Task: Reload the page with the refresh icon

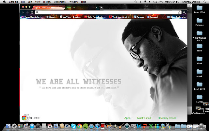Action: pyautogui.click(x=32, y=12)
